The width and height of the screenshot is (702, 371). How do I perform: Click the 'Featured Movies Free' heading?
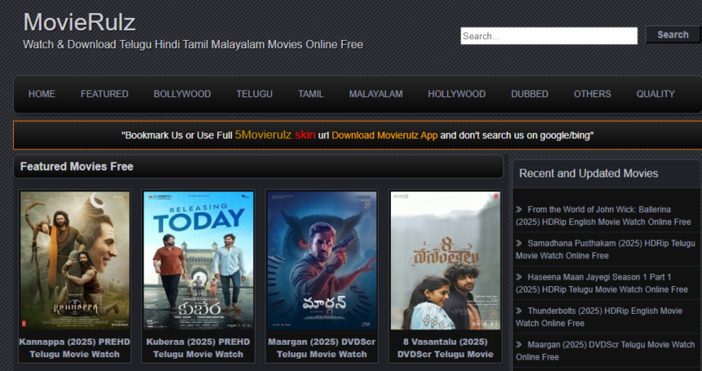77,167
